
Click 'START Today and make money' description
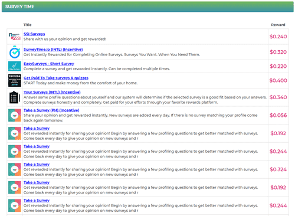[80, 83]
